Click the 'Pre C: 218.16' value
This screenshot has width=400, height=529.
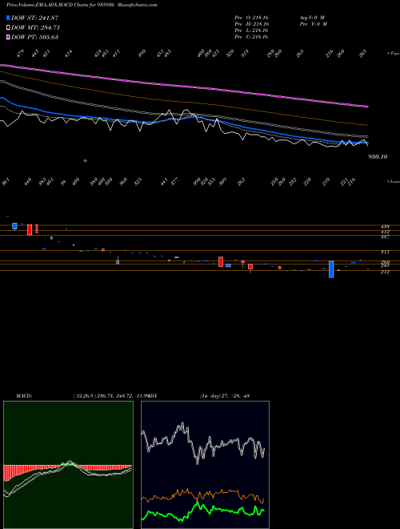(x=251, y=37)
